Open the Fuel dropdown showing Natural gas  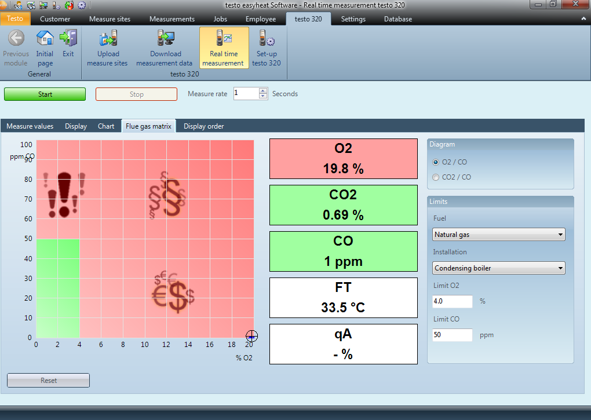(x=499, y=234)
